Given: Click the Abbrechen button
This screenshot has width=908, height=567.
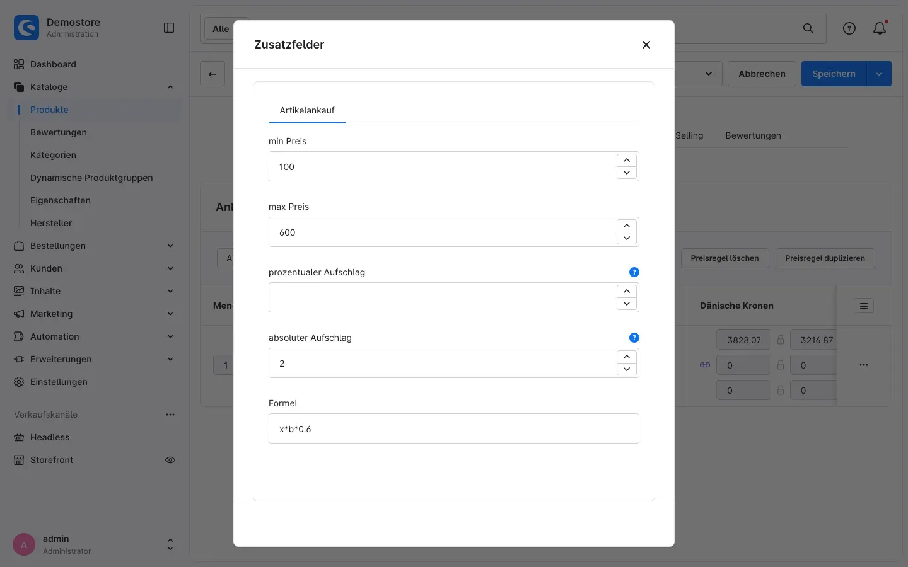Looking at the screenshot, I should point(762,74).
